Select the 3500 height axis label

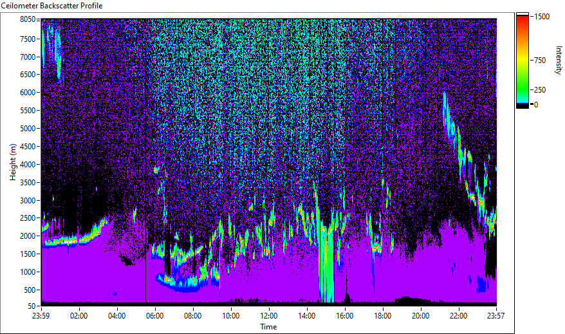pos(28,183)
